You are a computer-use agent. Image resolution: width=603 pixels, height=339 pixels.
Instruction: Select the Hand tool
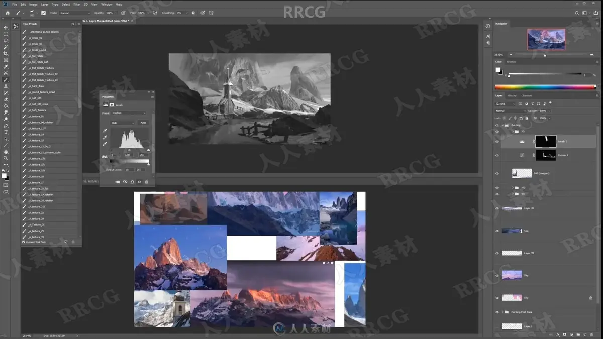pos(6,152)
